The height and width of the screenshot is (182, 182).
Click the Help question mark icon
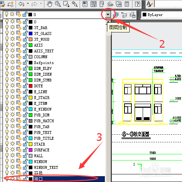[x=138, y=4]
